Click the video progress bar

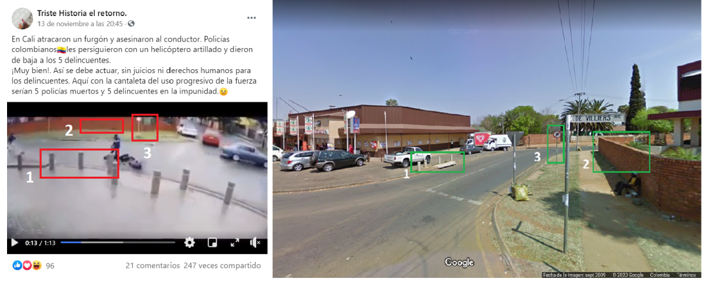pos(118,243)
